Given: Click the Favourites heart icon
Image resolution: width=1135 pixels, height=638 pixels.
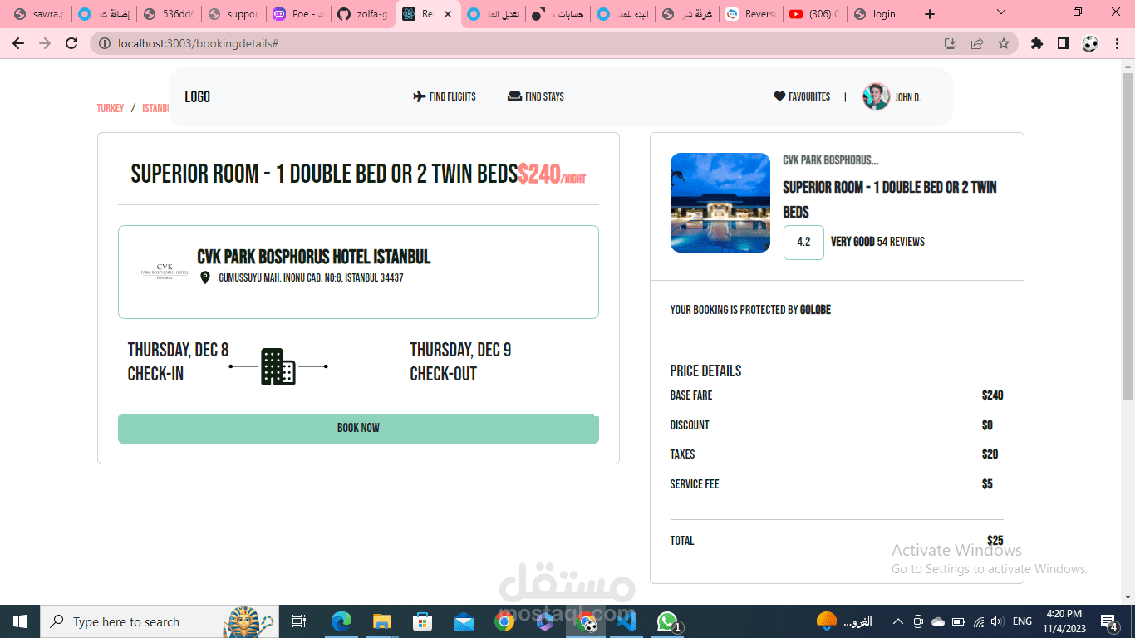Looking at the screenshot, I should [779, 96].
